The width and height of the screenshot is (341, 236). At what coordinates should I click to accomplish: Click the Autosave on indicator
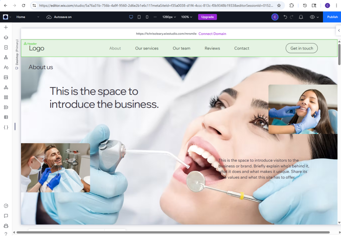click(x=59, y=17)
